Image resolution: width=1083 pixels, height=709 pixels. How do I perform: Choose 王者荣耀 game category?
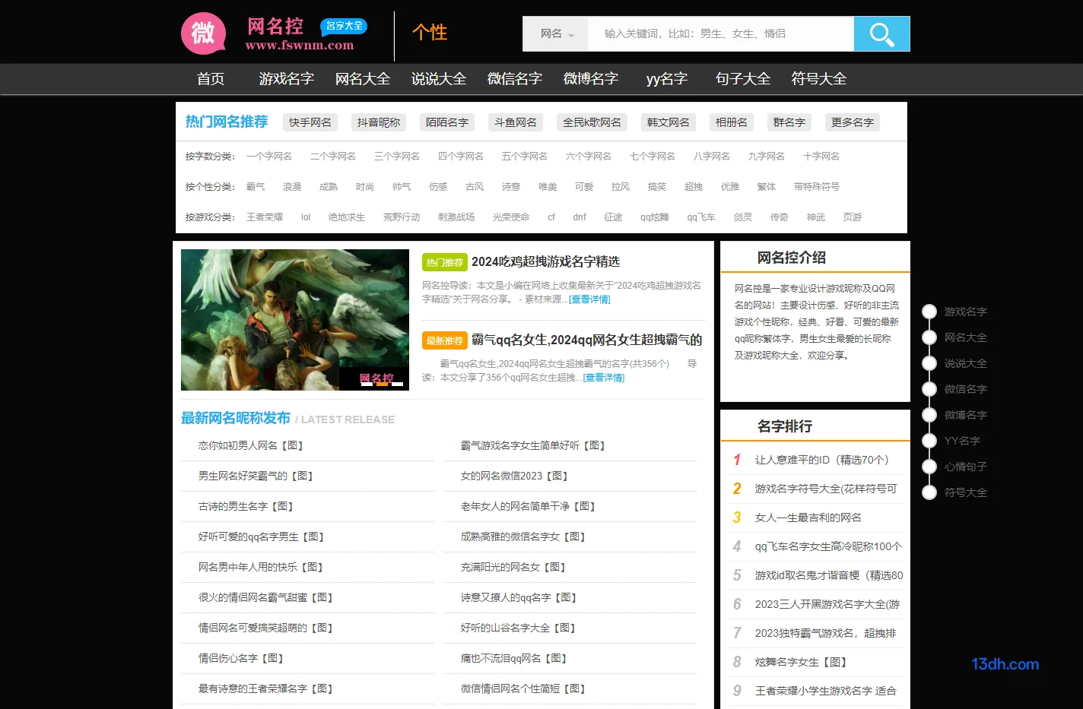[x=265, y=217]
